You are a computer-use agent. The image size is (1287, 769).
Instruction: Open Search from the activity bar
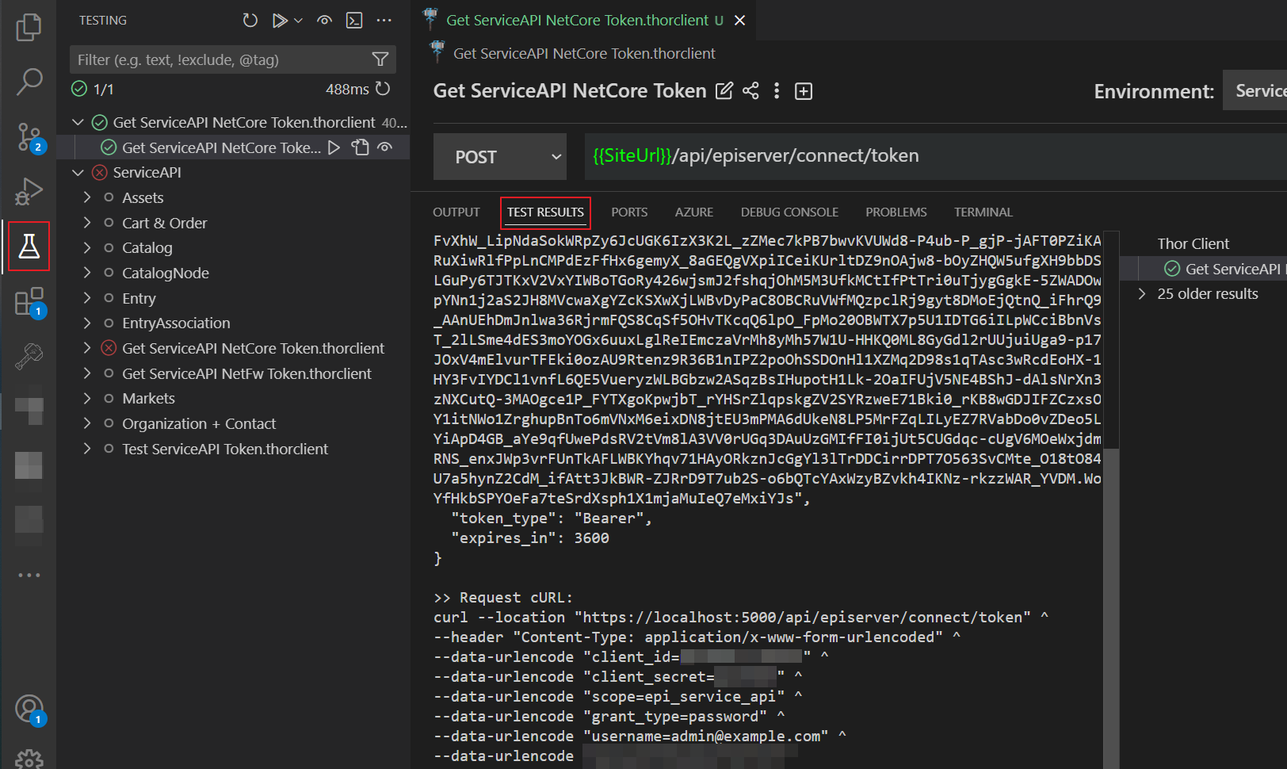click(29, 81)
